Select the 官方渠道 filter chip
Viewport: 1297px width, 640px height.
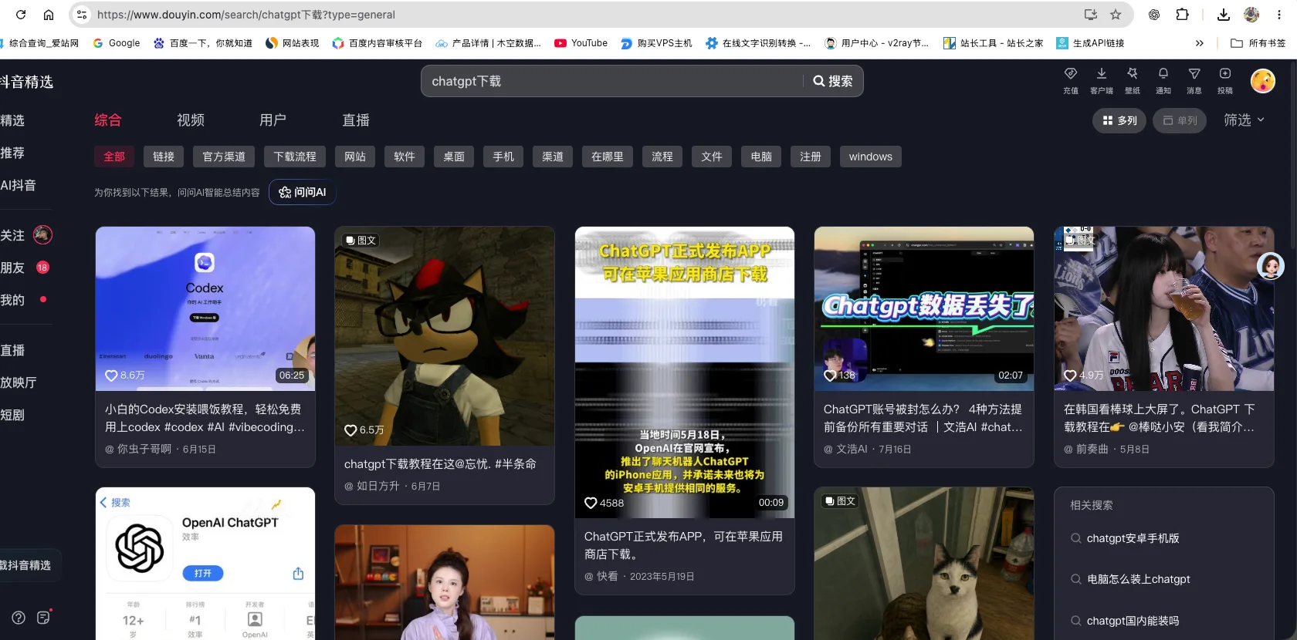pos(224,157)
